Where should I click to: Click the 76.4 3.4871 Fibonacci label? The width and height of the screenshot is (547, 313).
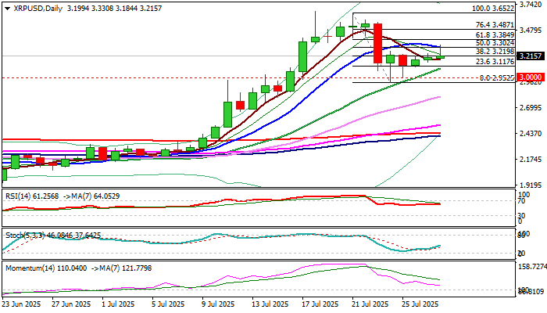[x=495, y=25]
